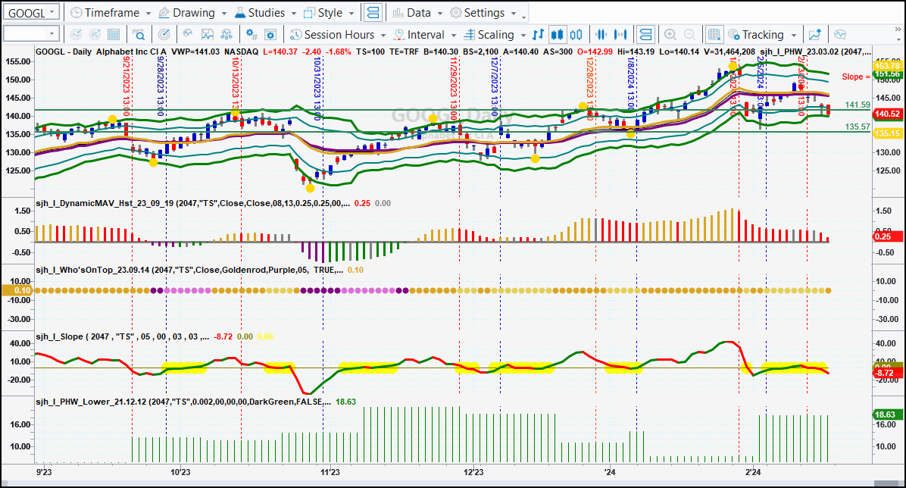Open the Timeframe menu

[x=111, y=12]
